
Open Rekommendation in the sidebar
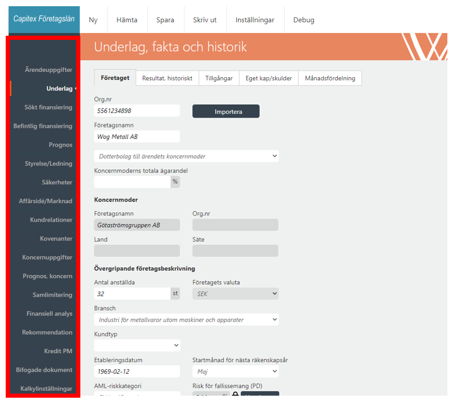pos(47,332)
